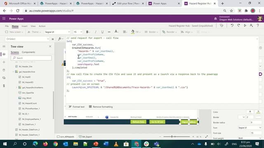Image resolution: width=264 pixels, height=148 pixels.
Task: Select btn_Export breadcrumb
Action: [85, 137]
